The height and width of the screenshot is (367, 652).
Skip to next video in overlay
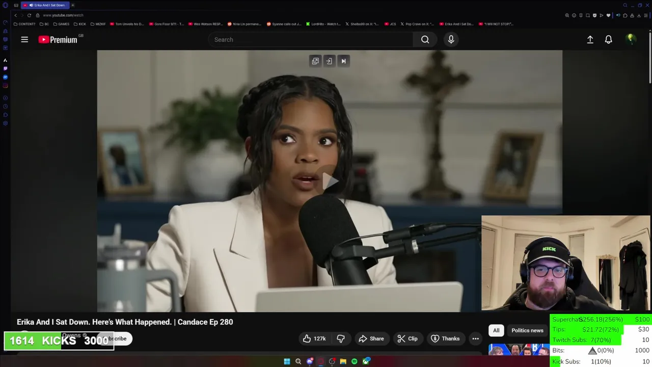coord(343,61)
